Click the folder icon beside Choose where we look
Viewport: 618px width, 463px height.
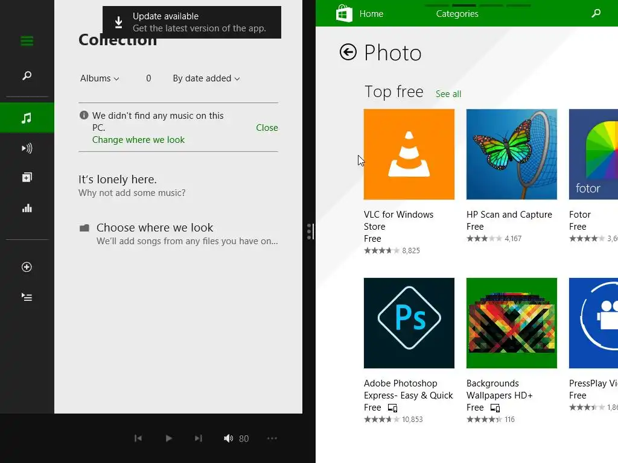(x=84, y=228)
